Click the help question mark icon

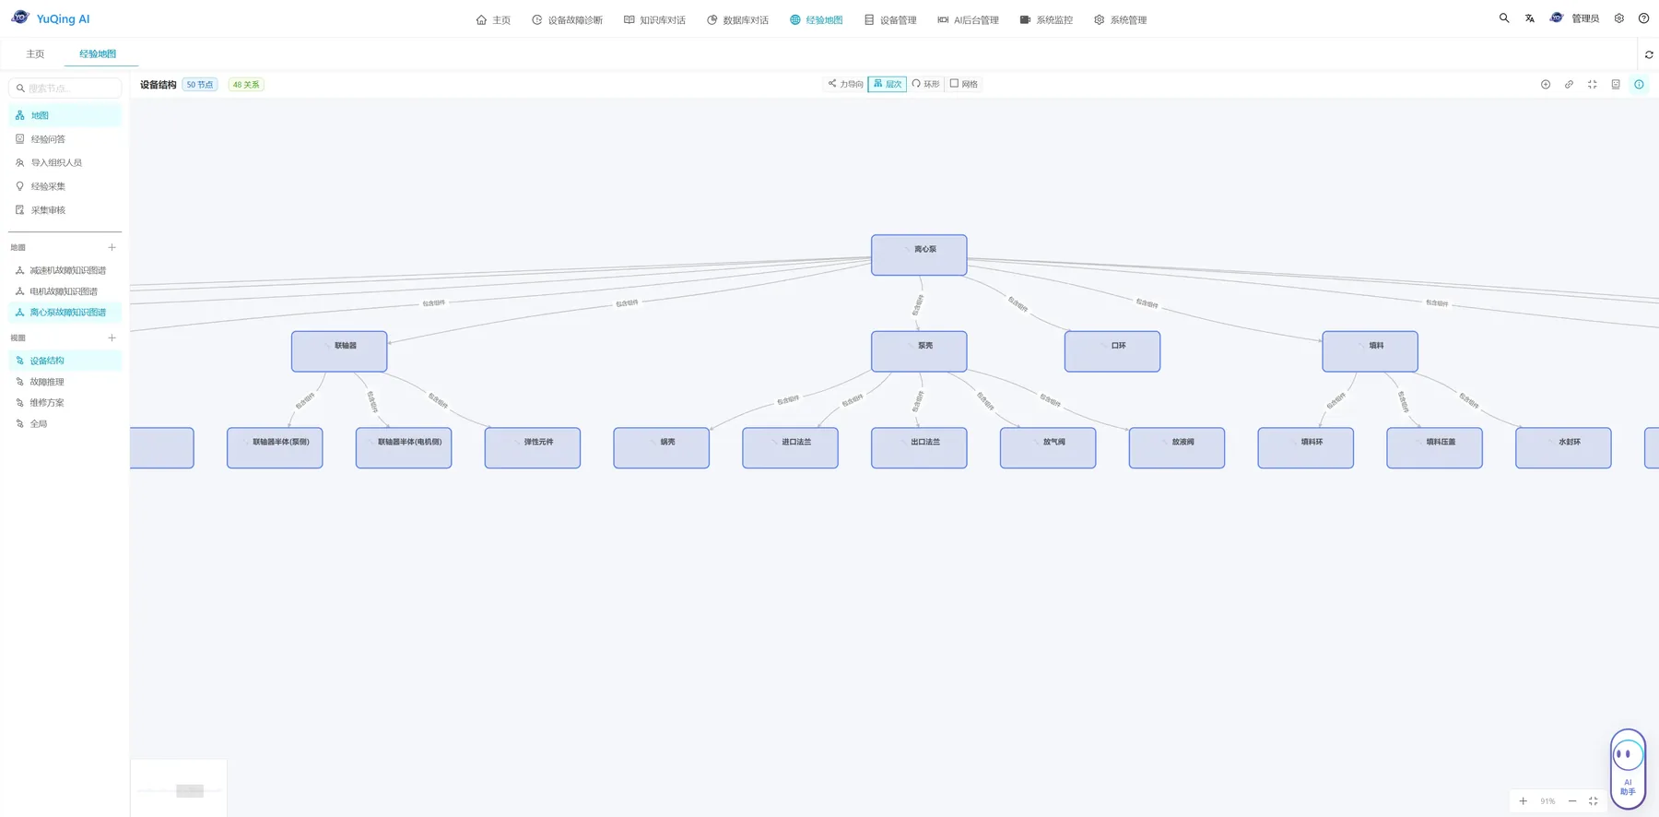point(1643,18)
